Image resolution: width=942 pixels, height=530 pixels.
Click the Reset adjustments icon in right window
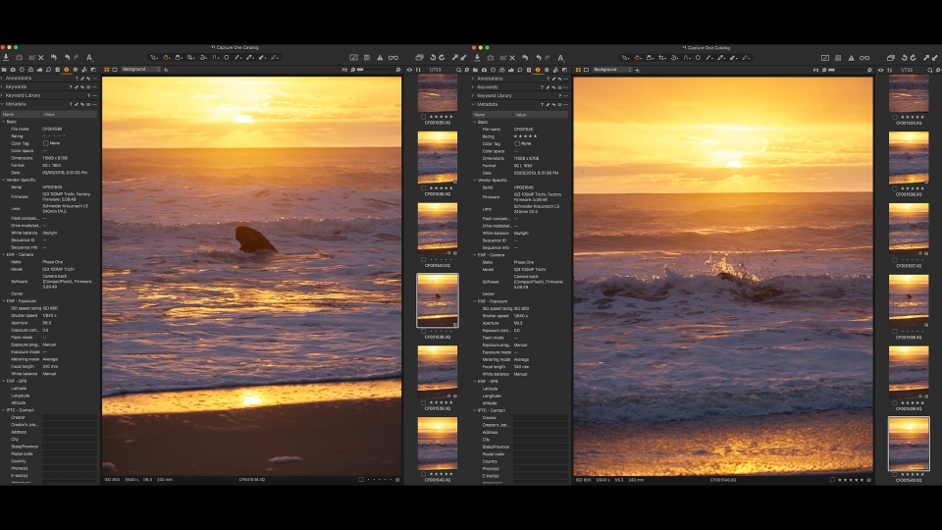pyautogui.click(x=524, y=58)
